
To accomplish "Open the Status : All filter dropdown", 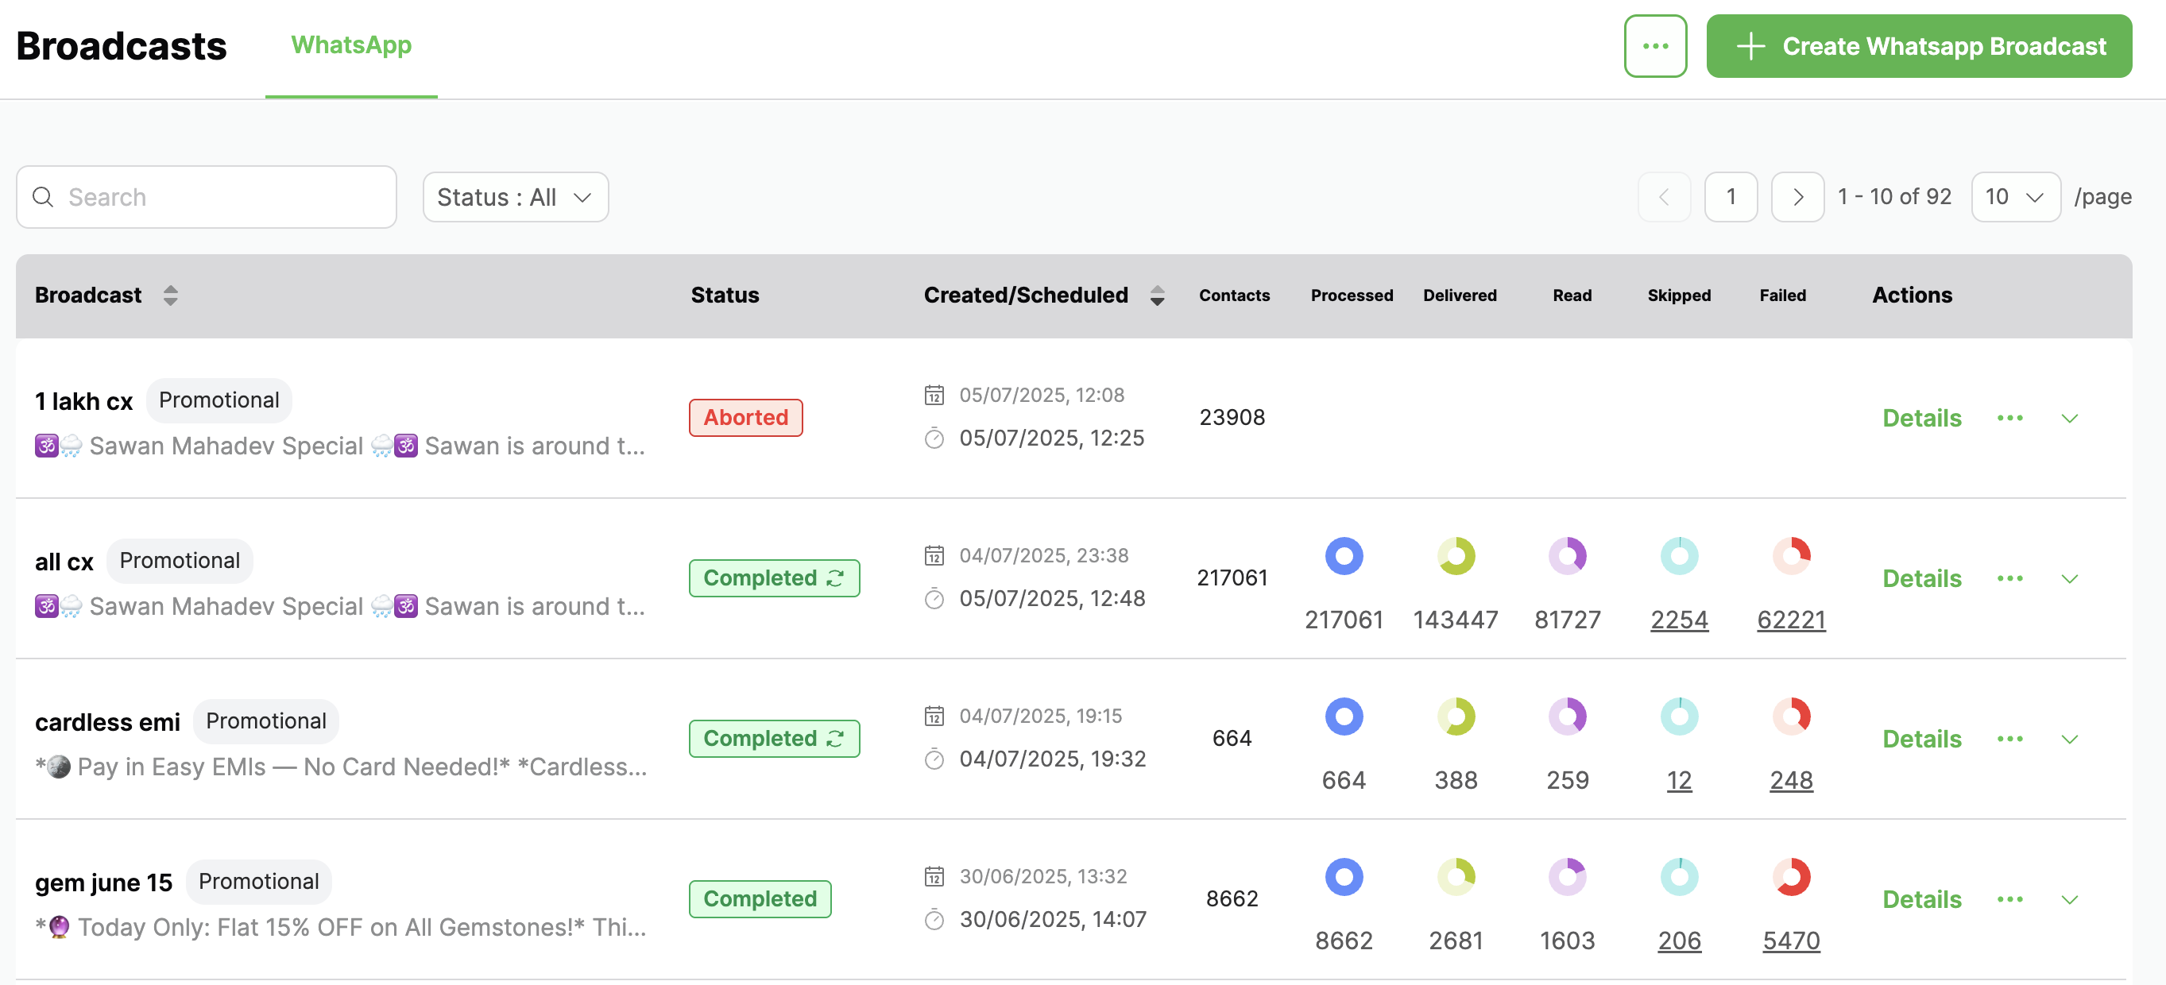I will point(515,198).
